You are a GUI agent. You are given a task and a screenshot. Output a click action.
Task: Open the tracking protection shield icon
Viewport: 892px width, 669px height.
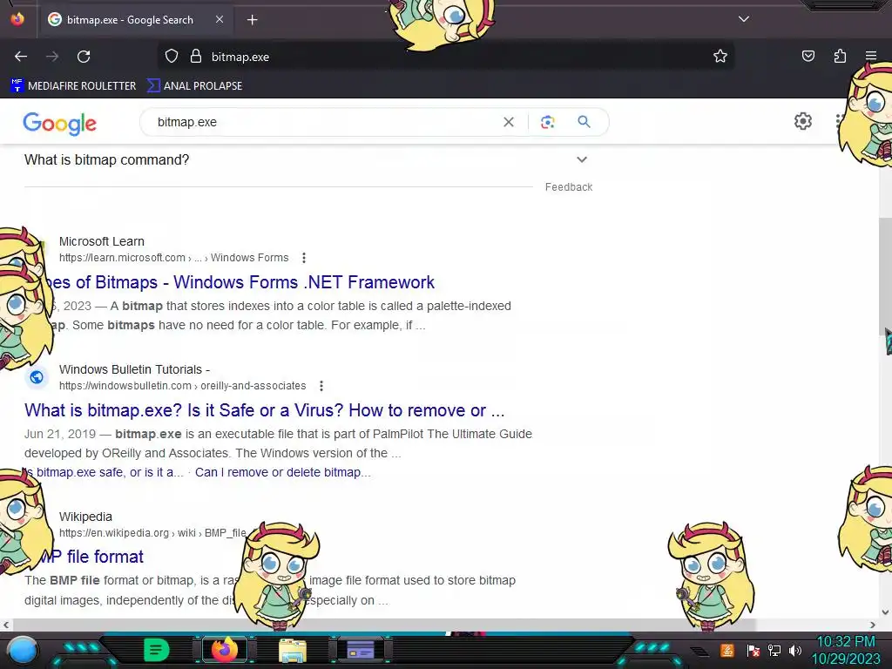point(172,57)
